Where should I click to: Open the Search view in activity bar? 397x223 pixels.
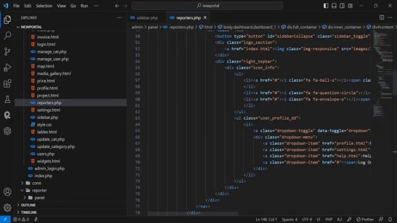click(x=7, y=35)
